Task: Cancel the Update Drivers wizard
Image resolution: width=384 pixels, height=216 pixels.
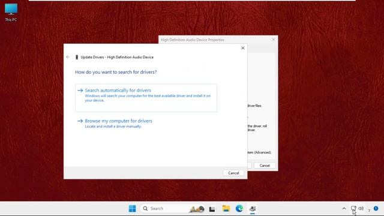Action: pos(233,173)
